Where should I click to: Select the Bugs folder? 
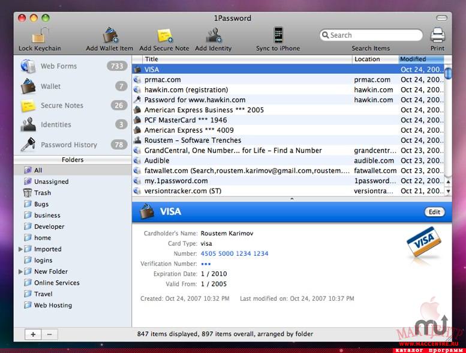tap(73, 204)
